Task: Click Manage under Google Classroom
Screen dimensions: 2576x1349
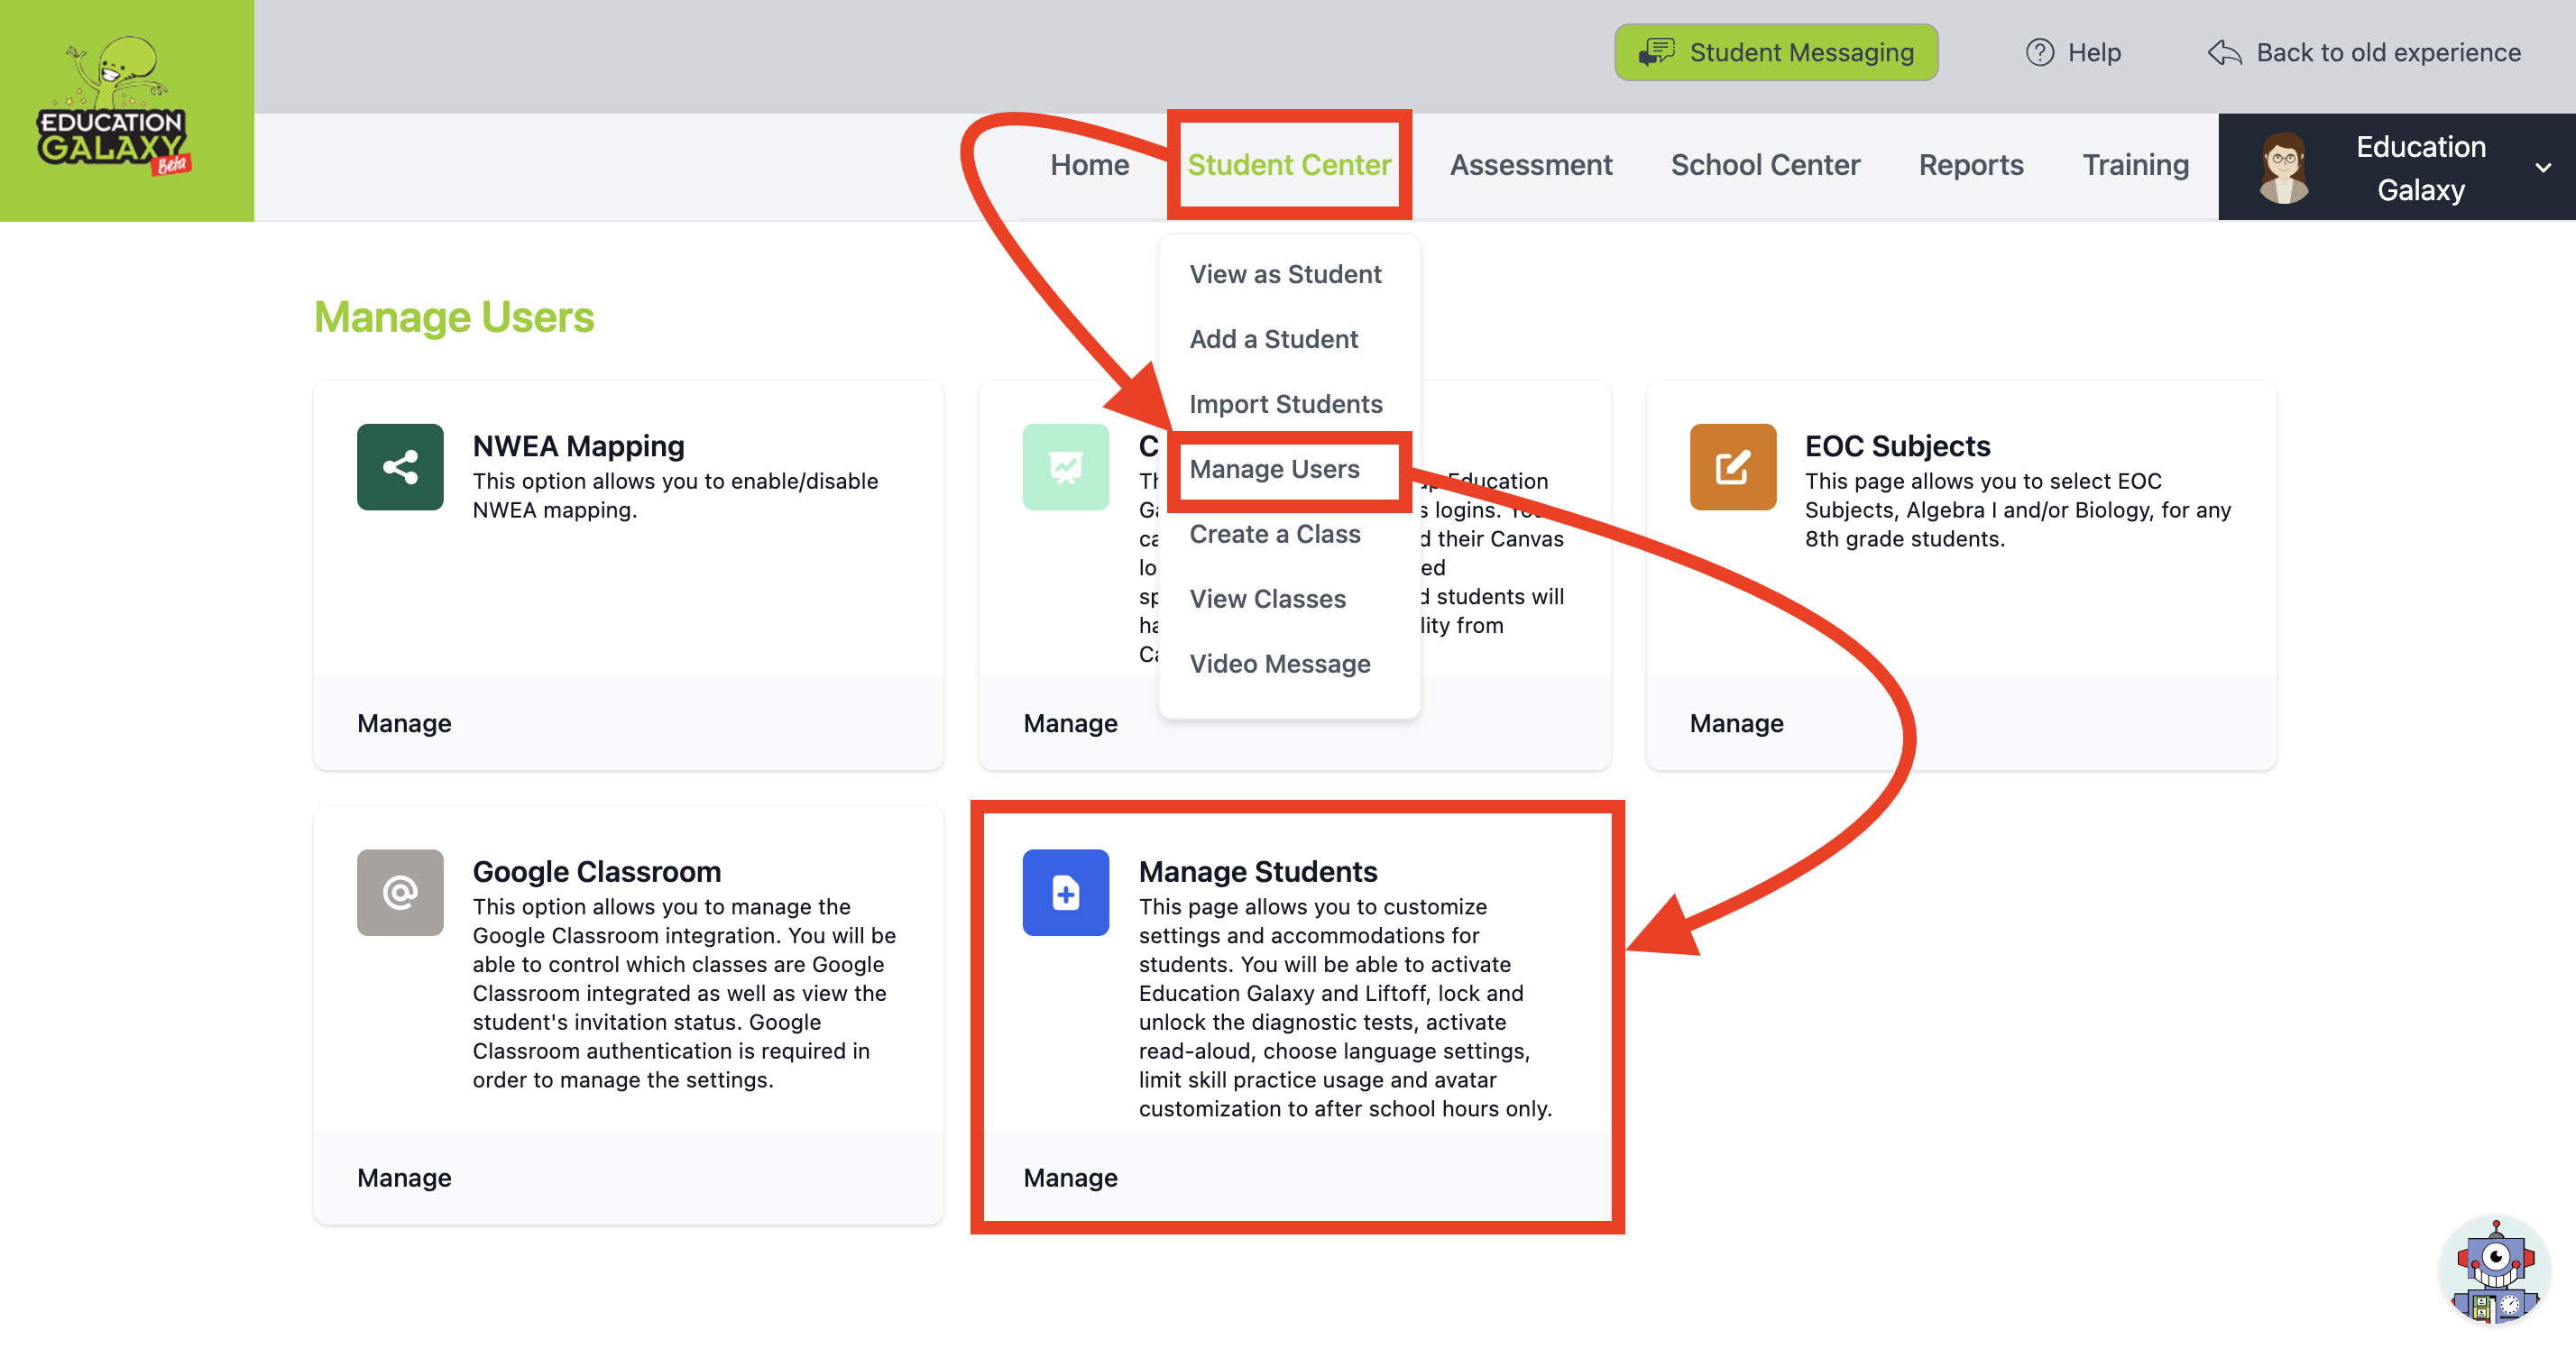Action: [x=404, y=1178]
